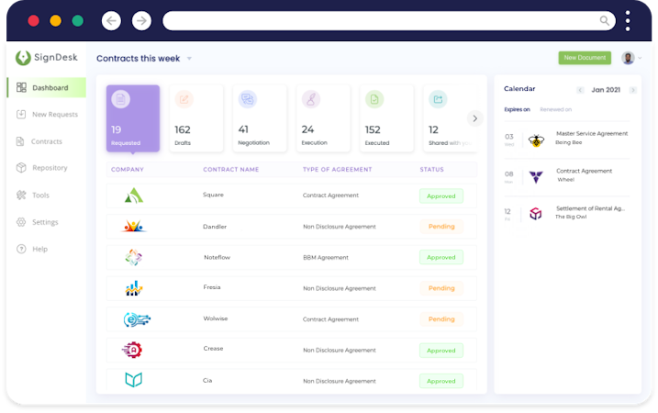Click the Executed document check icon

[x=374, y=99]
